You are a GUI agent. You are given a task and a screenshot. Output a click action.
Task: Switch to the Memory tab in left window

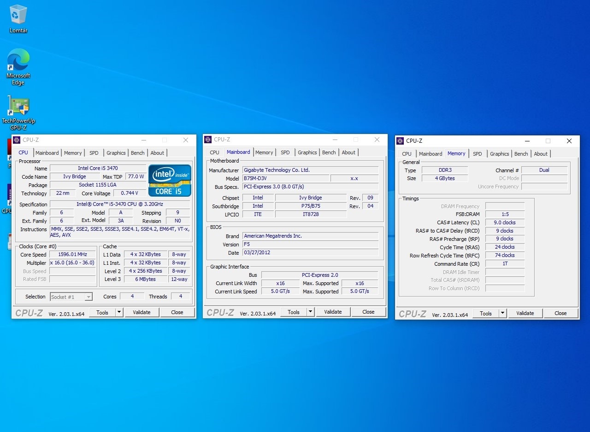pyautogui.click(x=73, y=153)
